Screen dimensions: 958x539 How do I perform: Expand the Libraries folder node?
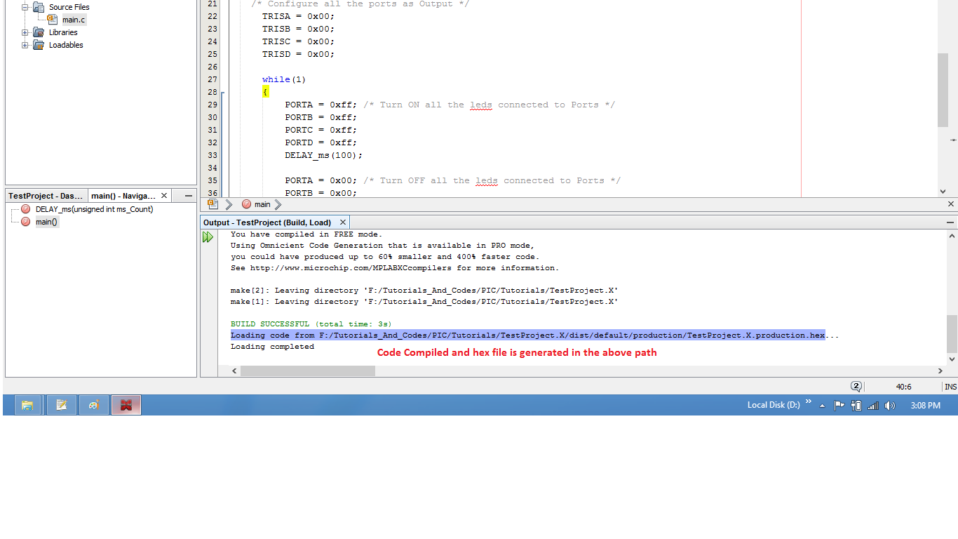(x=25, y=32)
